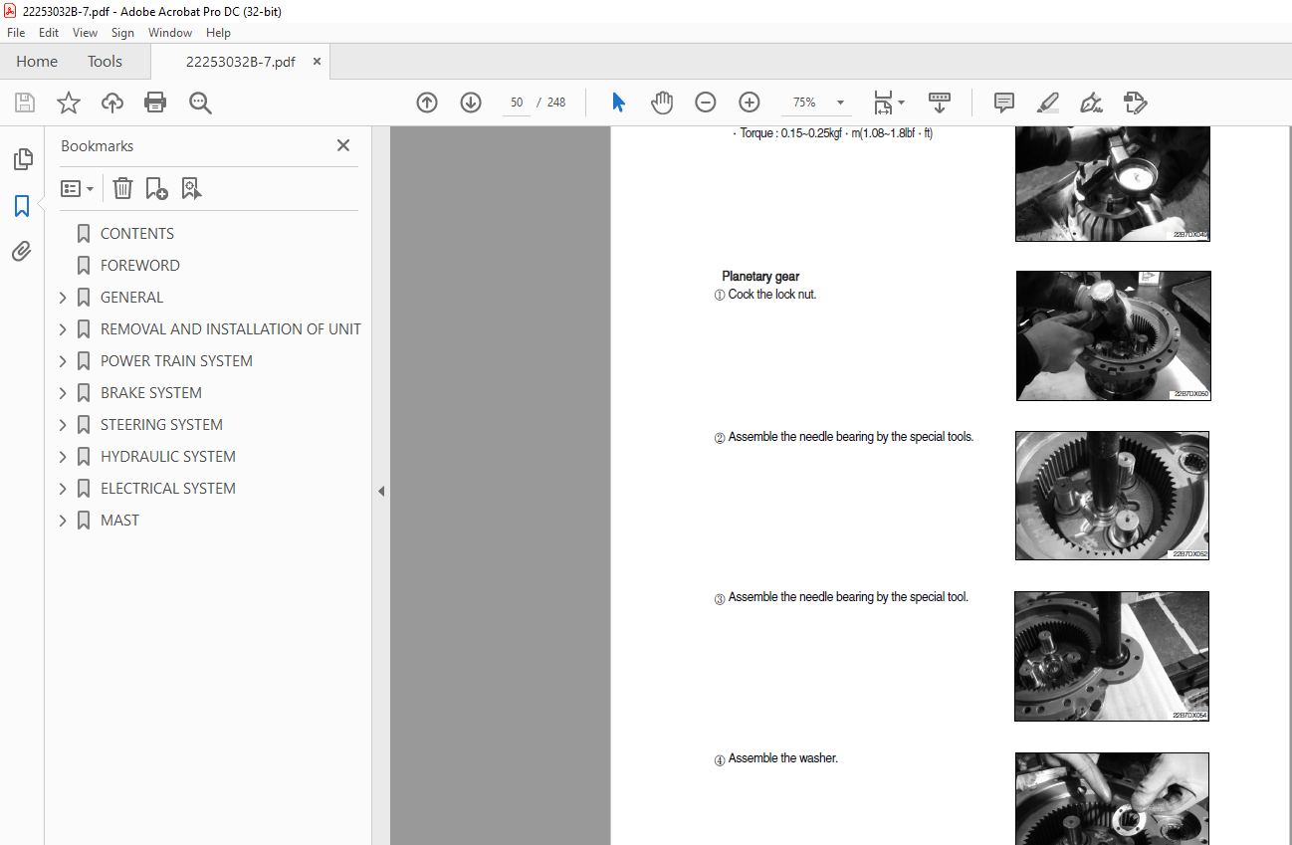Viewport: 1292px width, 845px height.
Task: Print the document
Action: (155, 103)
